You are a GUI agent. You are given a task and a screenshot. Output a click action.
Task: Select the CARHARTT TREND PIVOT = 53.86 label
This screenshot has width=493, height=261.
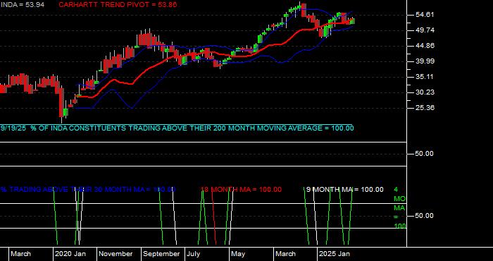(x=118, y=5)
